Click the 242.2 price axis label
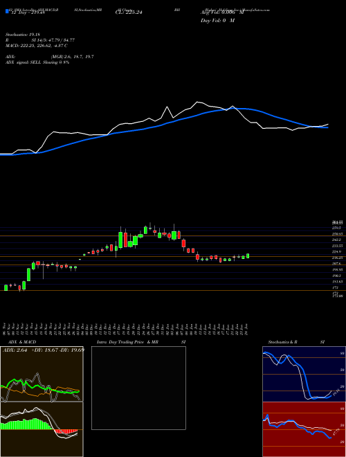 [x=338, y=240]
